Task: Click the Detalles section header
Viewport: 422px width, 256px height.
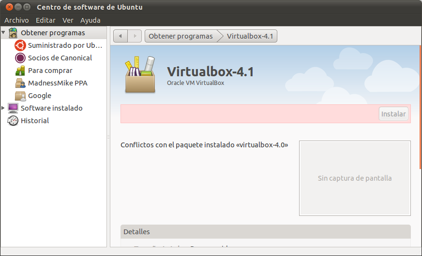Action: pos(265,232)
